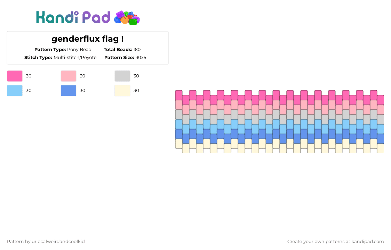391x250 pixels.
Task: Select the hot pink color swatch
Action: click(15, 76)
